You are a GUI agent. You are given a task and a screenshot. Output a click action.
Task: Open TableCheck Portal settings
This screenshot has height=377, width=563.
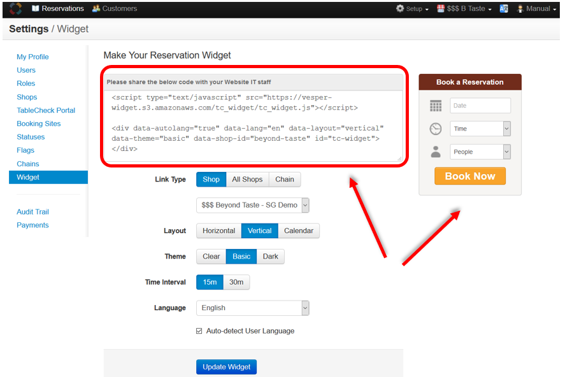click(x=46, y=110)
